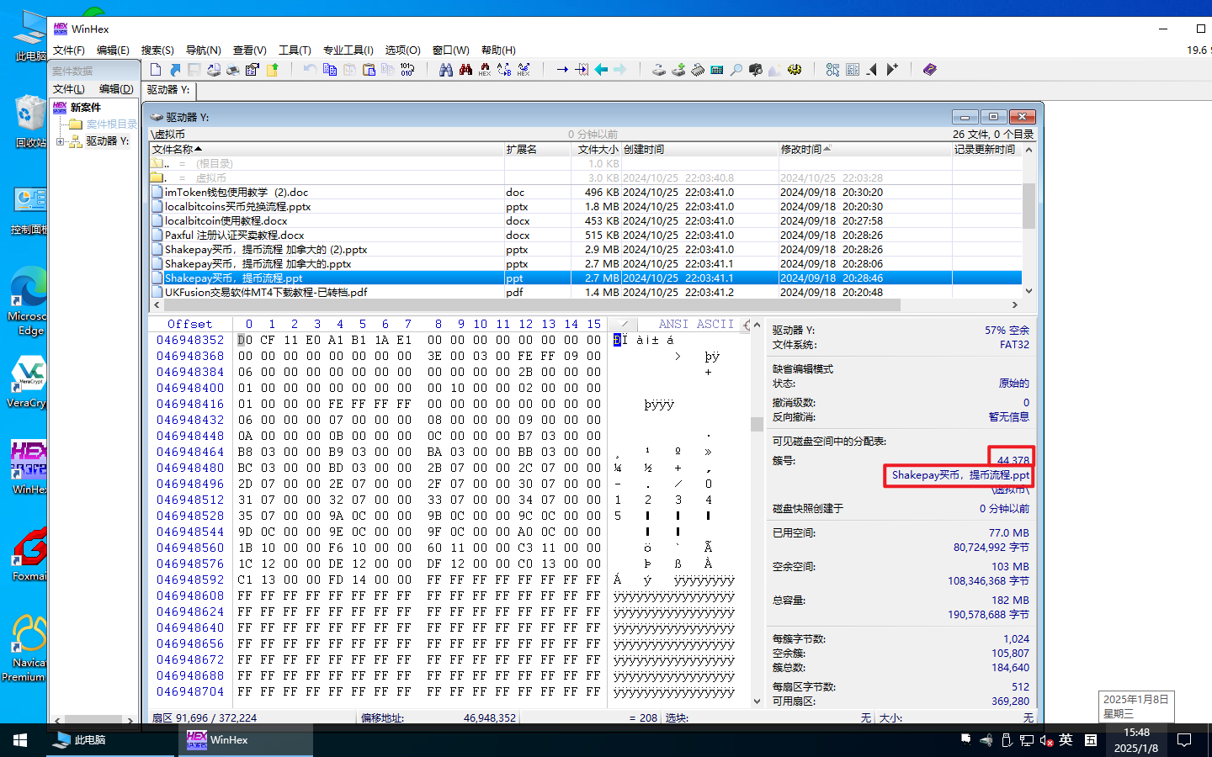The height and width of the screenshot is (757, 1212).
Task: Click the Open file blue arrow icon
Action: click(175, 70)
